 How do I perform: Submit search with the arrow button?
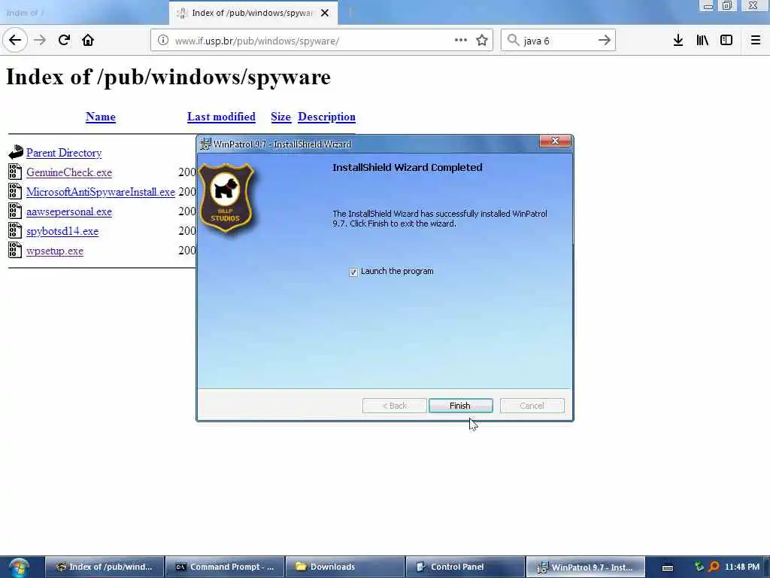tap(605, 41)
